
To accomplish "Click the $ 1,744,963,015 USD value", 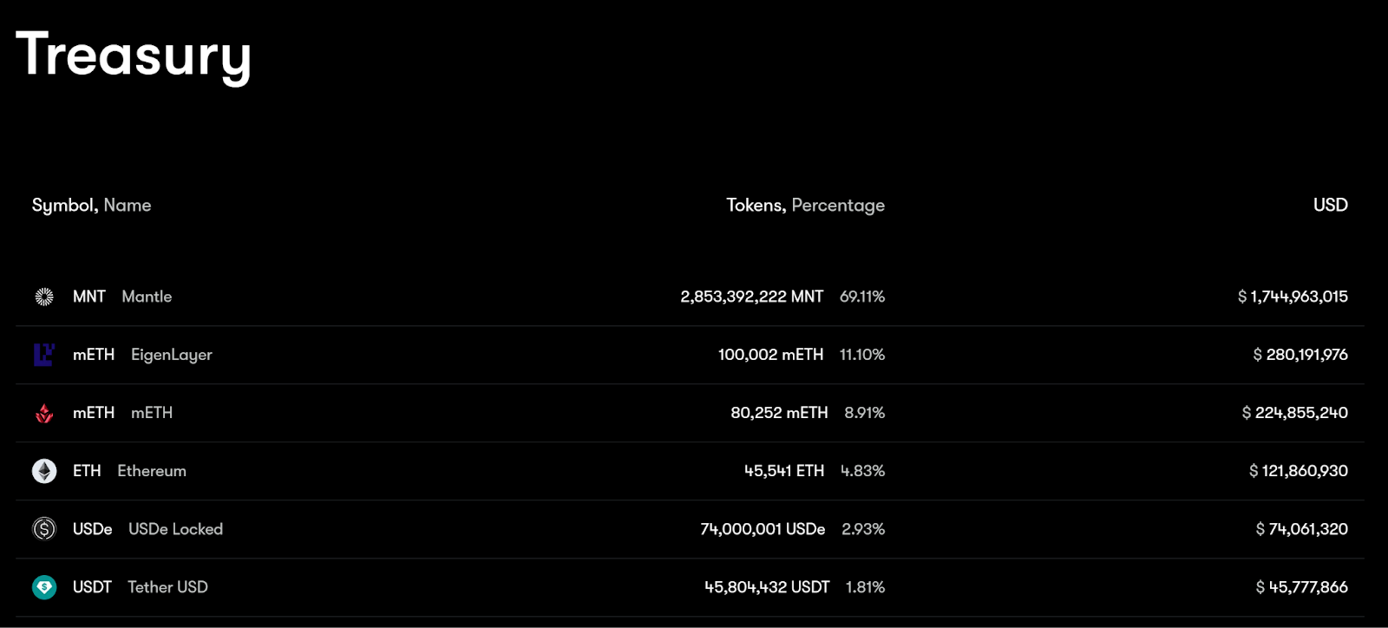I will tap(1293, 297).
